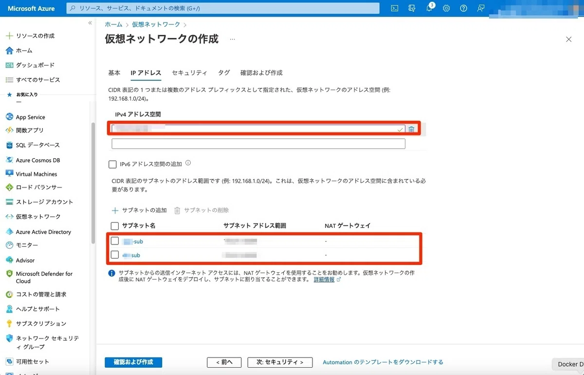Click 仮想ネットワーク breadcrumb link
584x375 pixels.
(x=156, y=24)
